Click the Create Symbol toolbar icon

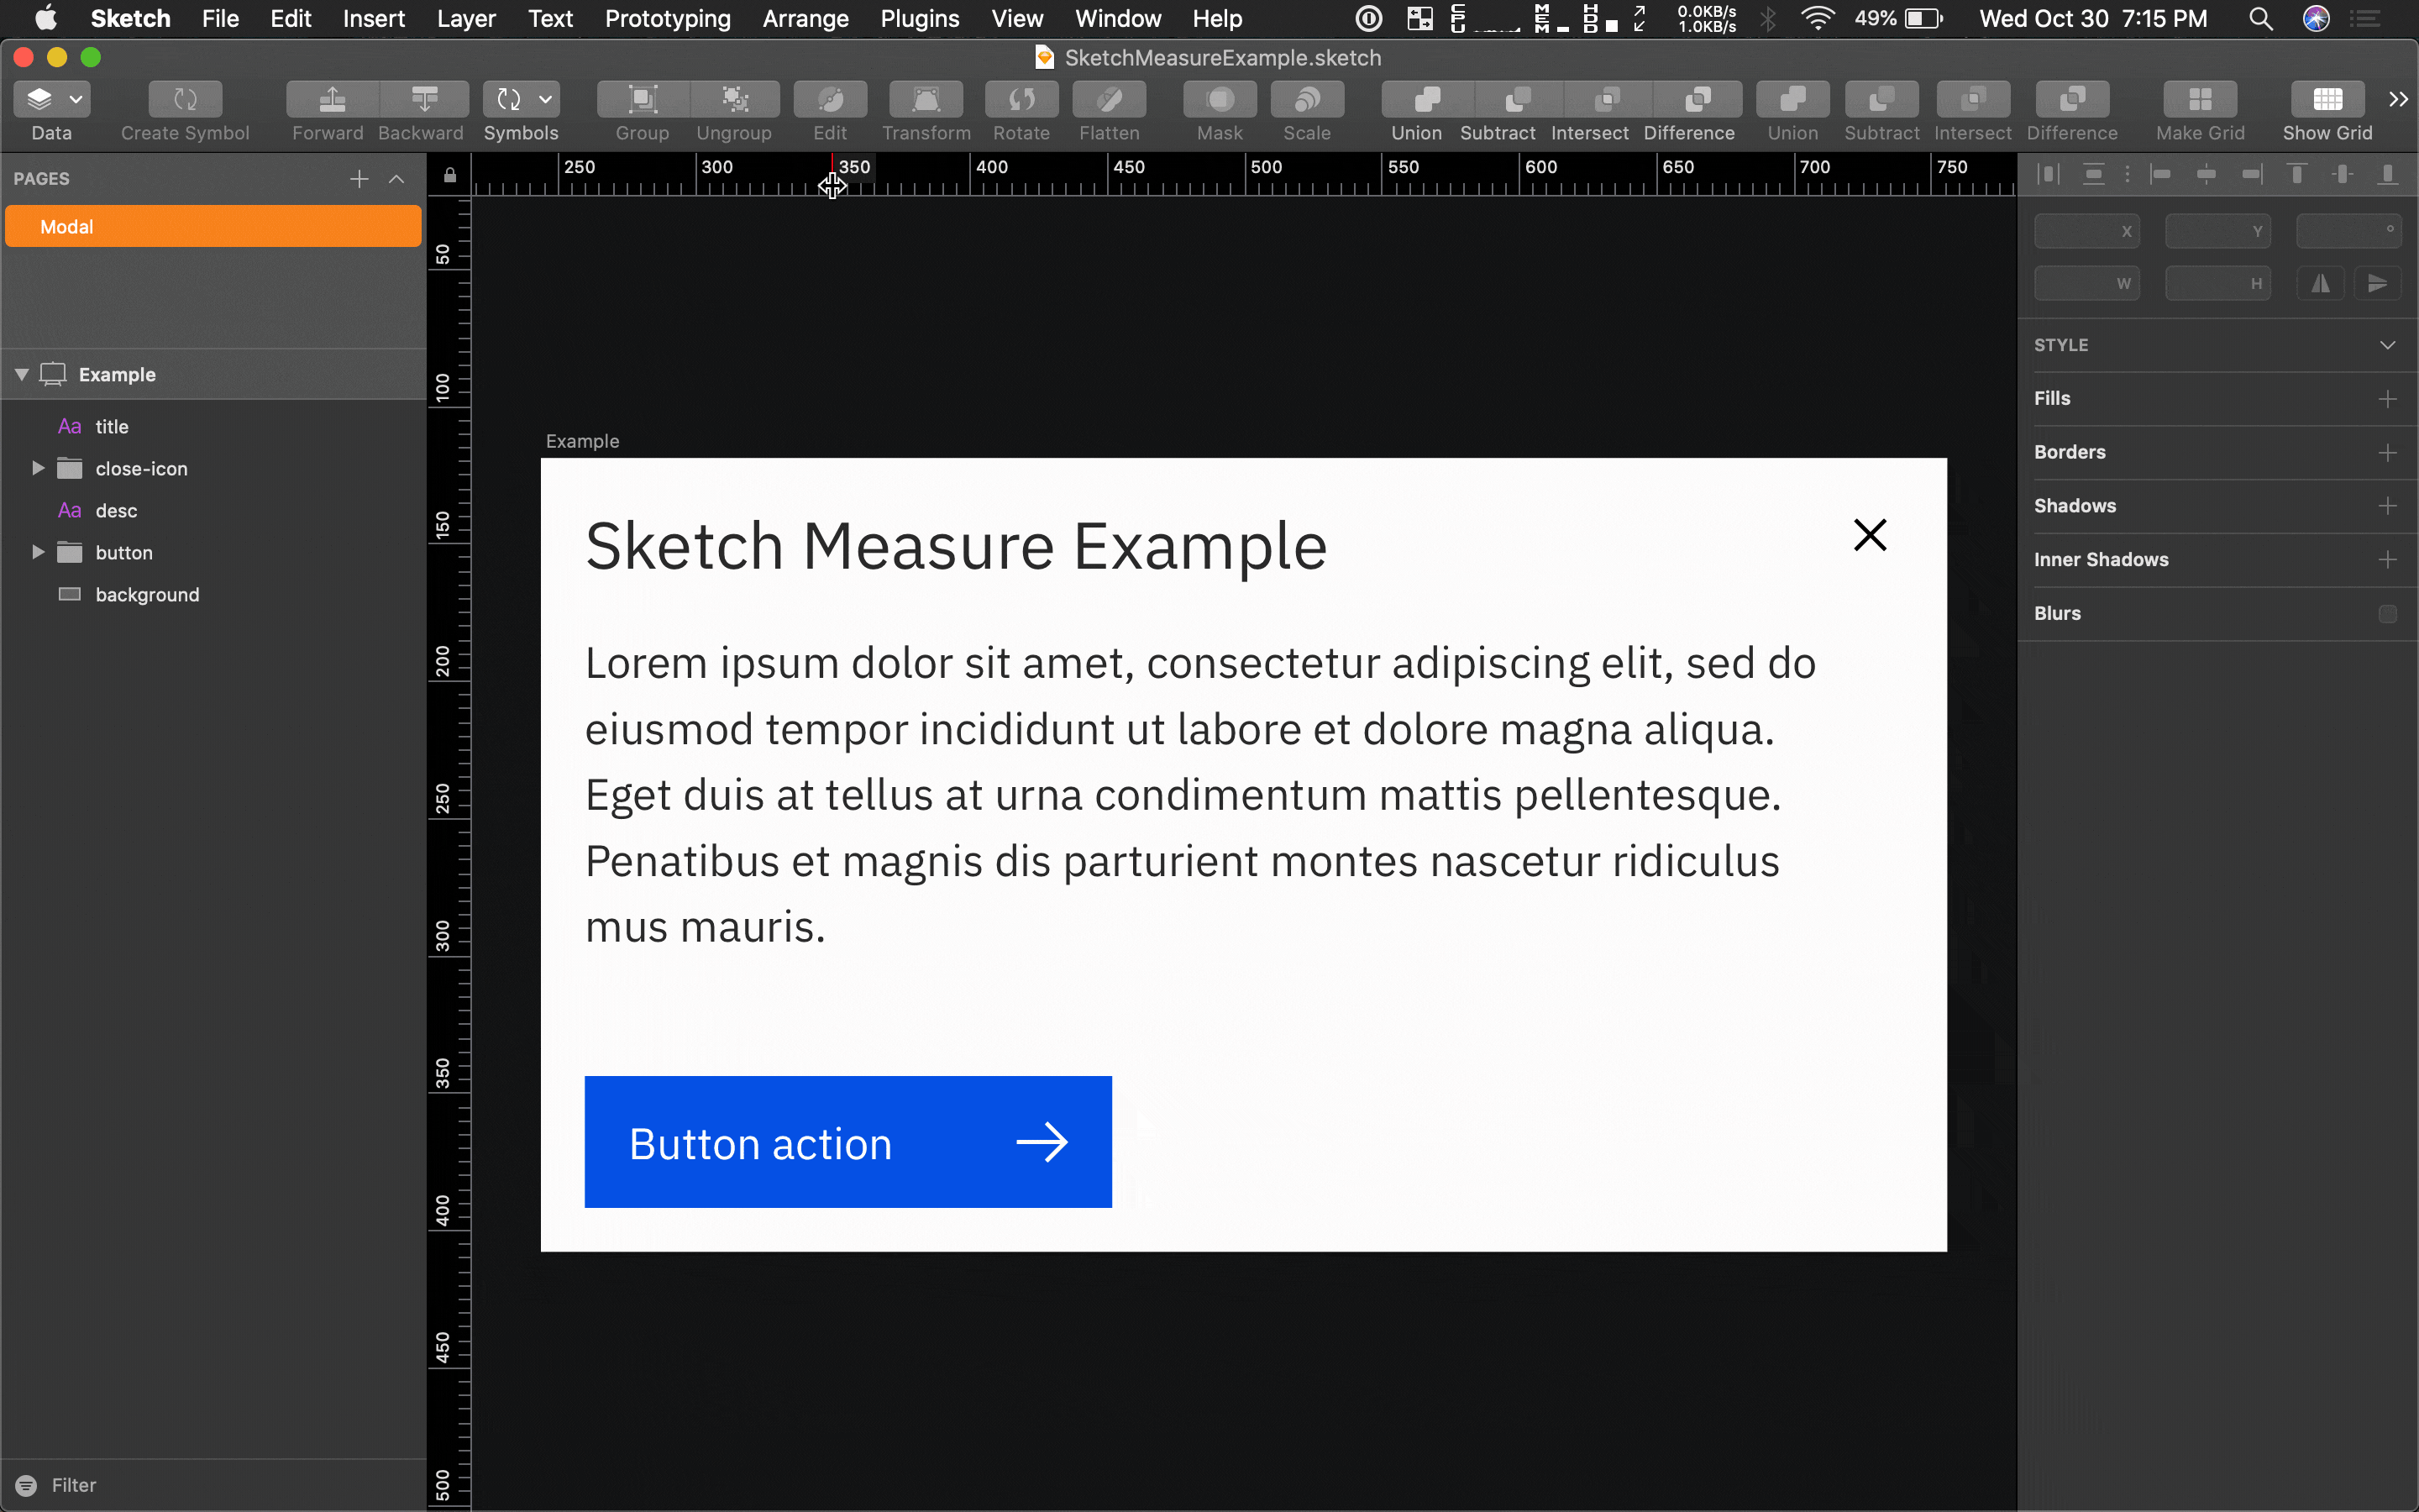(x=185, y=99)
